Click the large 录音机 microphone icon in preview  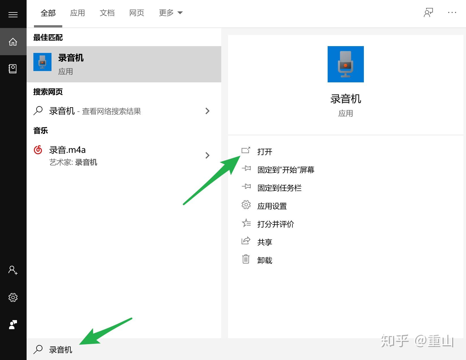345,64
